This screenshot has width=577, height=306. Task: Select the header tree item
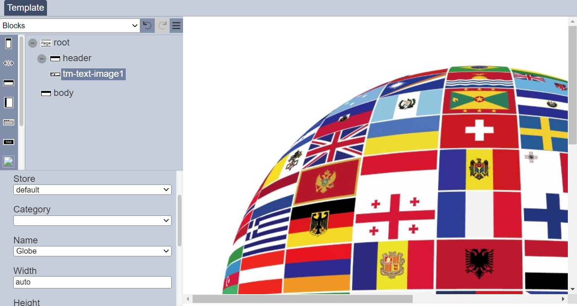click(x=77, y=58)
